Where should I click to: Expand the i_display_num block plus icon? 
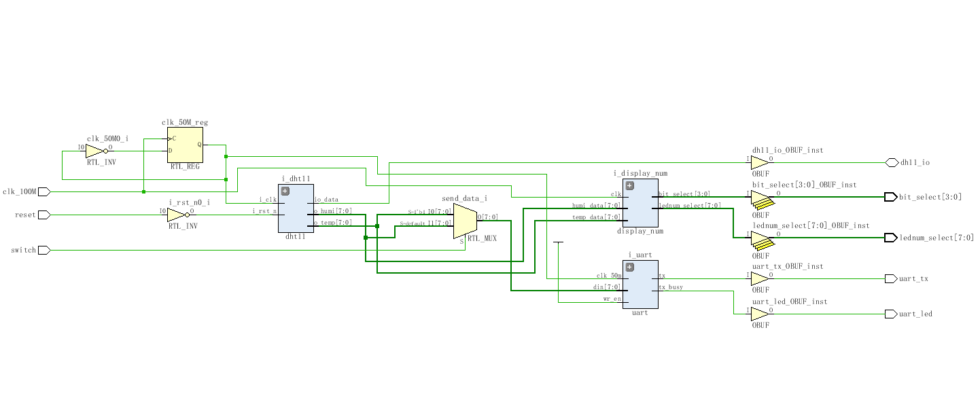(629, 185)
